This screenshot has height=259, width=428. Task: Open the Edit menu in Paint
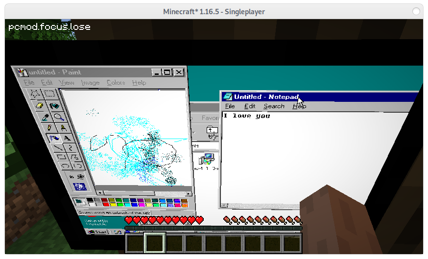point(47,82)
